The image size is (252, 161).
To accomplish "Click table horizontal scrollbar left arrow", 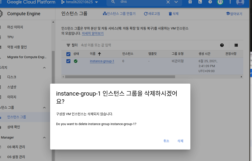I will [63, 77].
